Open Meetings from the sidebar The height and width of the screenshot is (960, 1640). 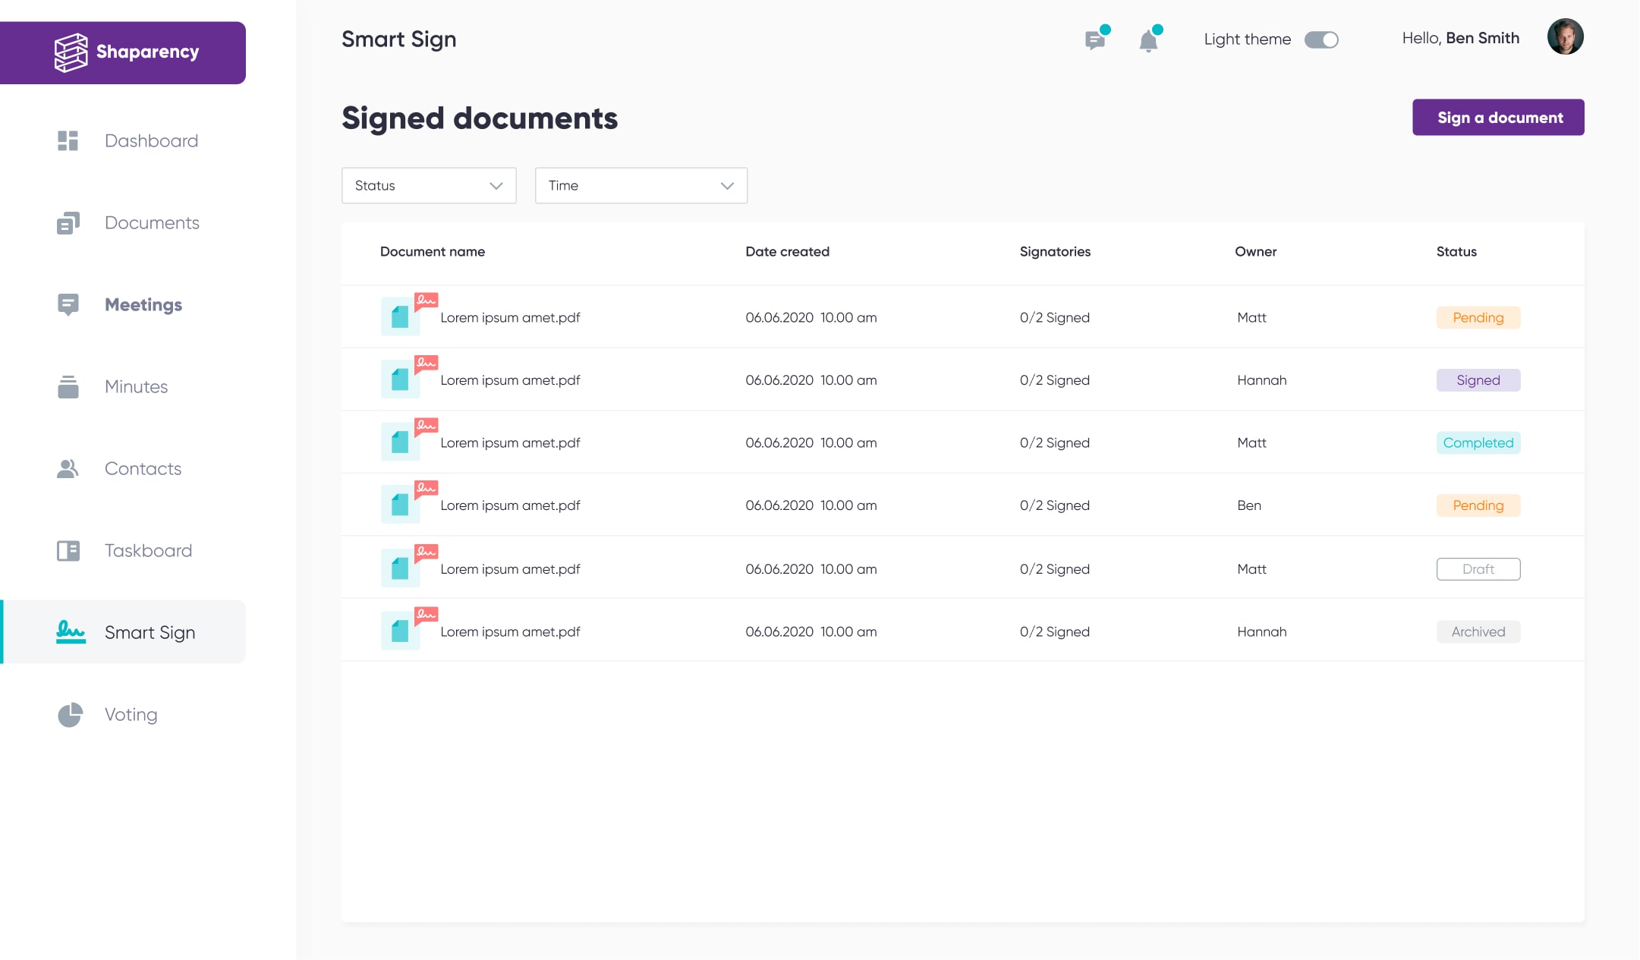point(143,305)
